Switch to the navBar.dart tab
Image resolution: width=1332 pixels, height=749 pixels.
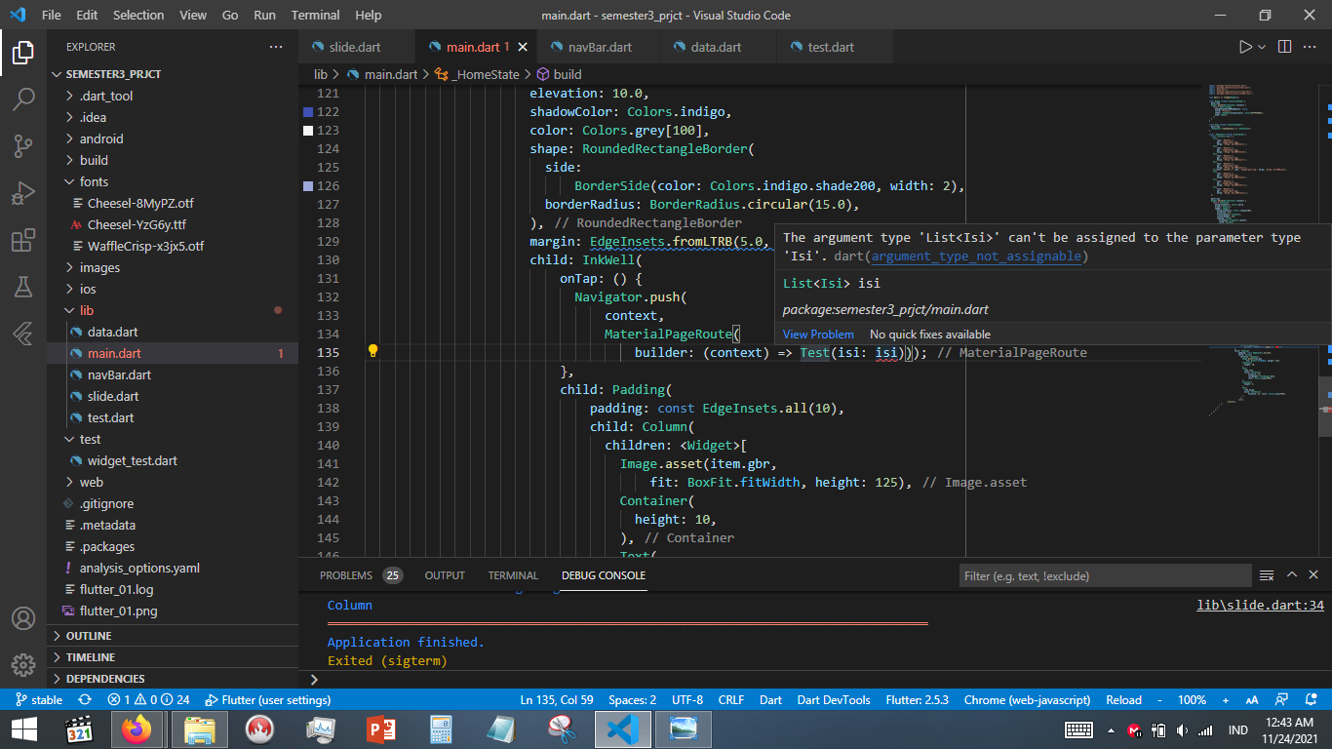point(600,47)
